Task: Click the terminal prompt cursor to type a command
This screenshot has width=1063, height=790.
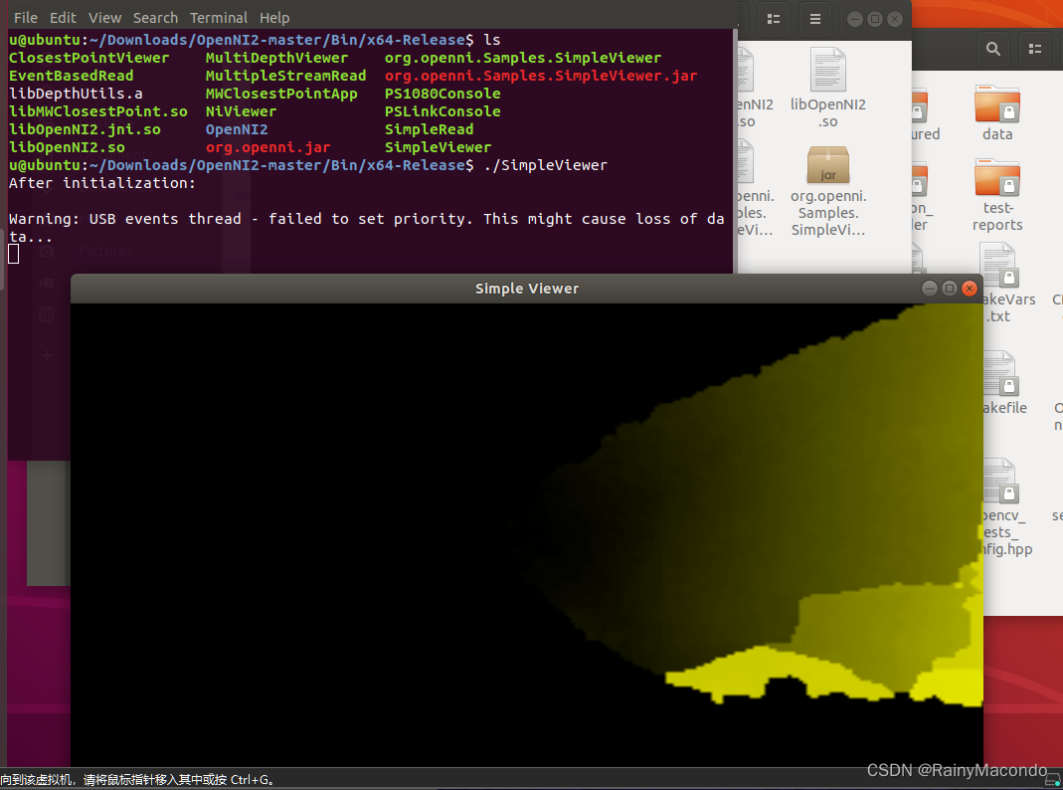Action: pyautogui.click(x=12, y=252)
